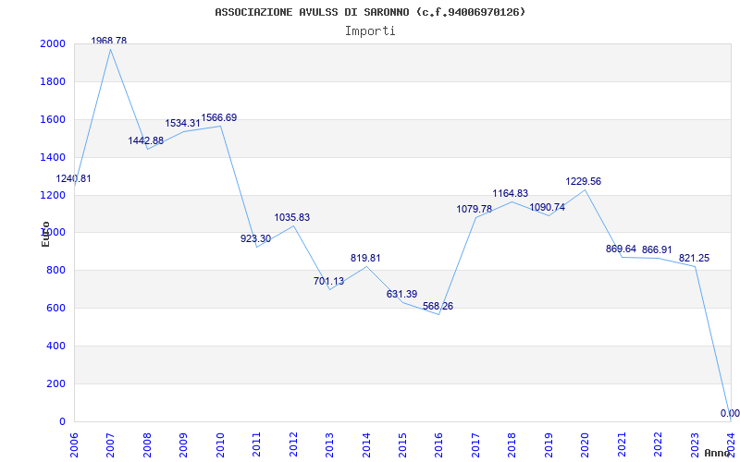Select x-axis year 2009

tap(183, 444)
